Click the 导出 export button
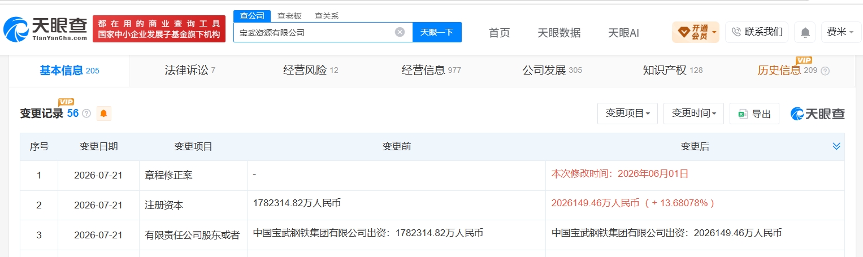 coord(754,114)
